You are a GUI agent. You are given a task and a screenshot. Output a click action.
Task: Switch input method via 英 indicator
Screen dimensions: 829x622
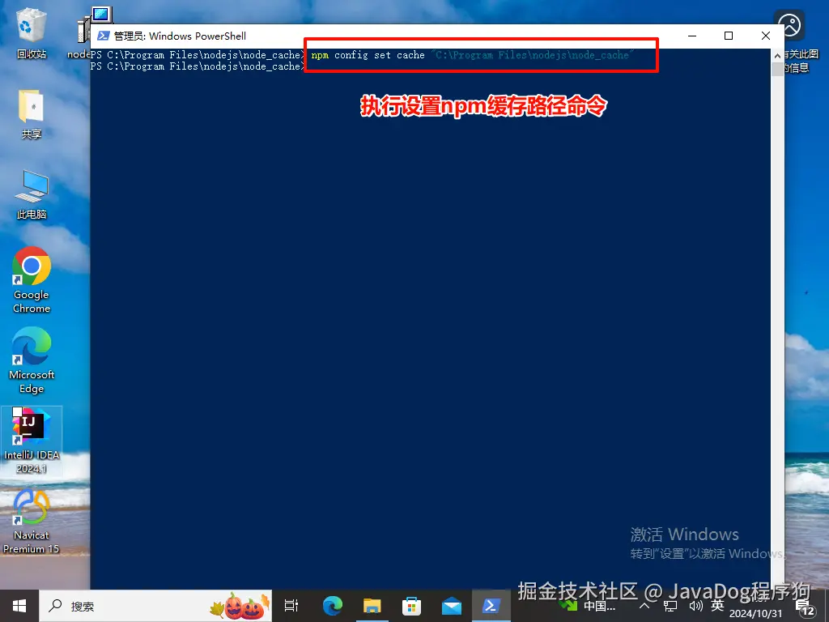(x=717, y=606)
